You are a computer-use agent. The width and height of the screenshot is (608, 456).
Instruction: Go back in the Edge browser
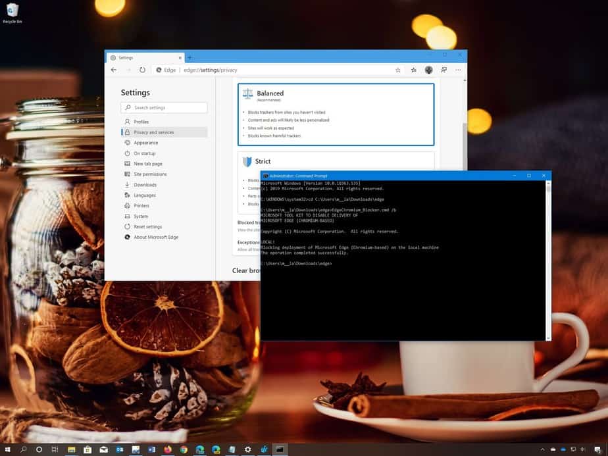[114, 70]
